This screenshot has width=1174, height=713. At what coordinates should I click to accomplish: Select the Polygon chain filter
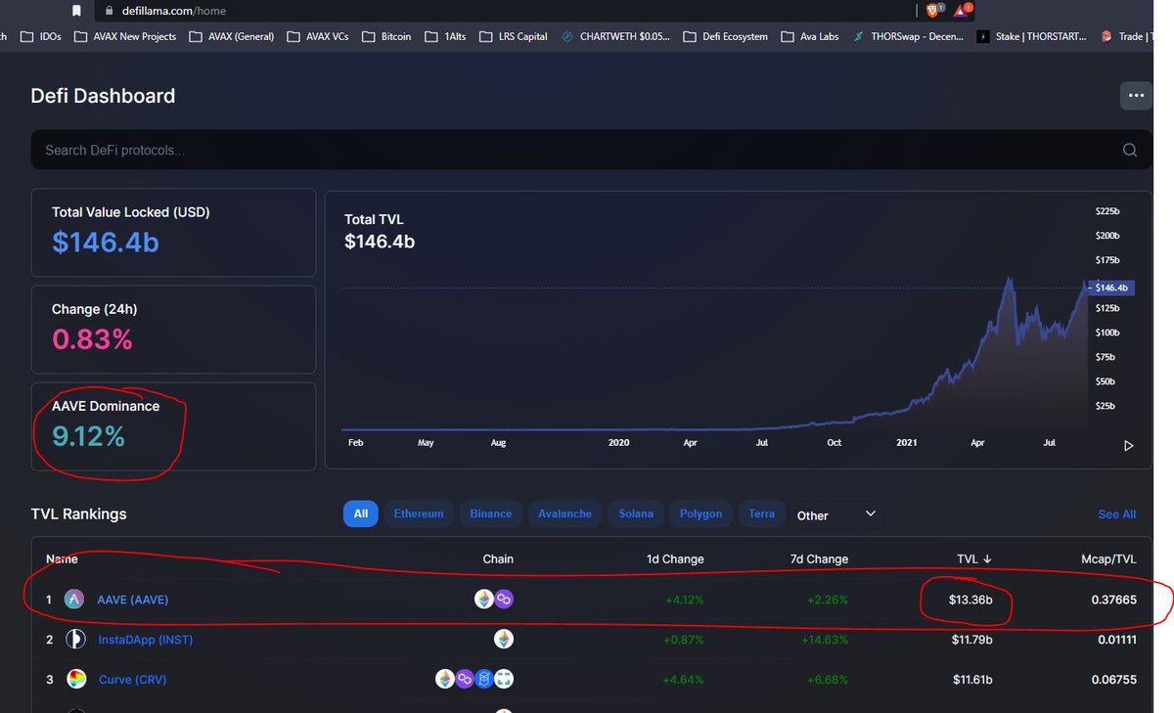[701, 513]
